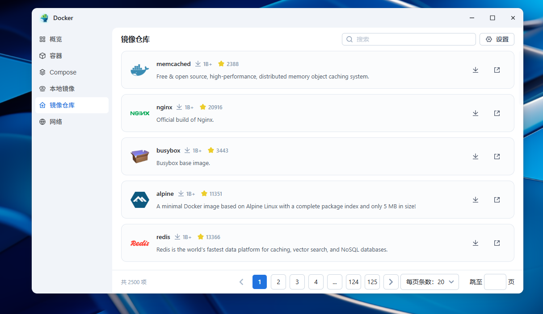Download the redis image
This screenshot has width=543, height=314.
click(x=476, y=243)
